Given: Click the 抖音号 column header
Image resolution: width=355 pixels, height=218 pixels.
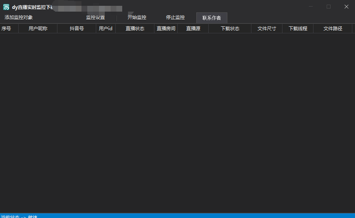Looking at the screenshot, I should [x=77, y=29].
